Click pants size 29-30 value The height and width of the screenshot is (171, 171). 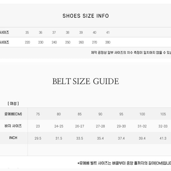coord(121,126)
